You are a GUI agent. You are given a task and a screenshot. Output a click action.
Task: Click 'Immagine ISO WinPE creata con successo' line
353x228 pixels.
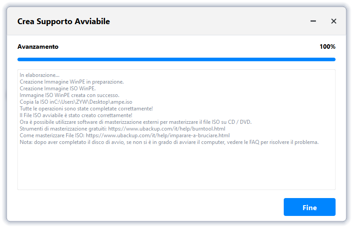pos(69,95)
